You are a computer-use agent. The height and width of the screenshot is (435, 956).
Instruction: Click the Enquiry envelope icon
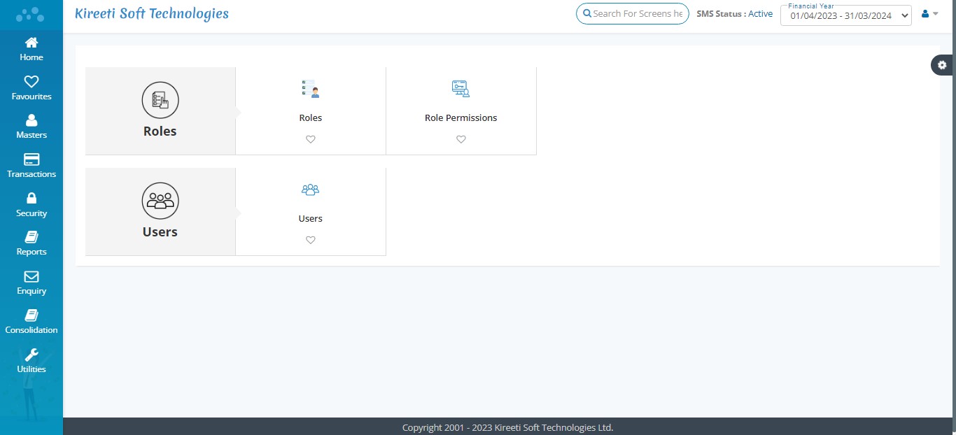tap(31, 277)
